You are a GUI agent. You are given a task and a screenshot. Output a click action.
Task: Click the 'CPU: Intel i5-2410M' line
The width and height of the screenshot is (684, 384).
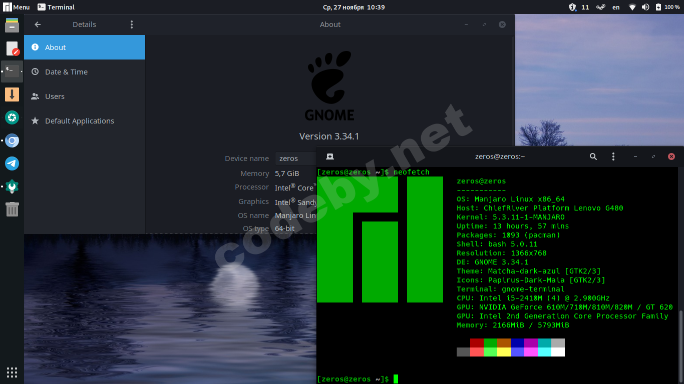pyautogui.click(x=533, y=298)
